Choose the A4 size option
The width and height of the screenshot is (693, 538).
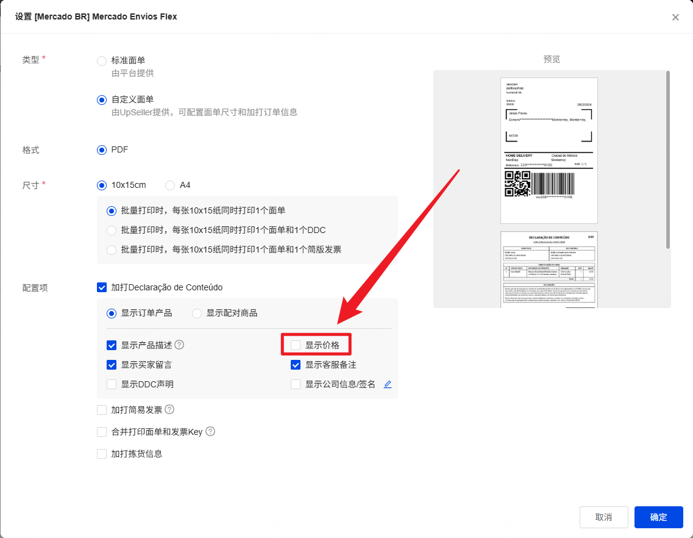click(x=170, y=185)
